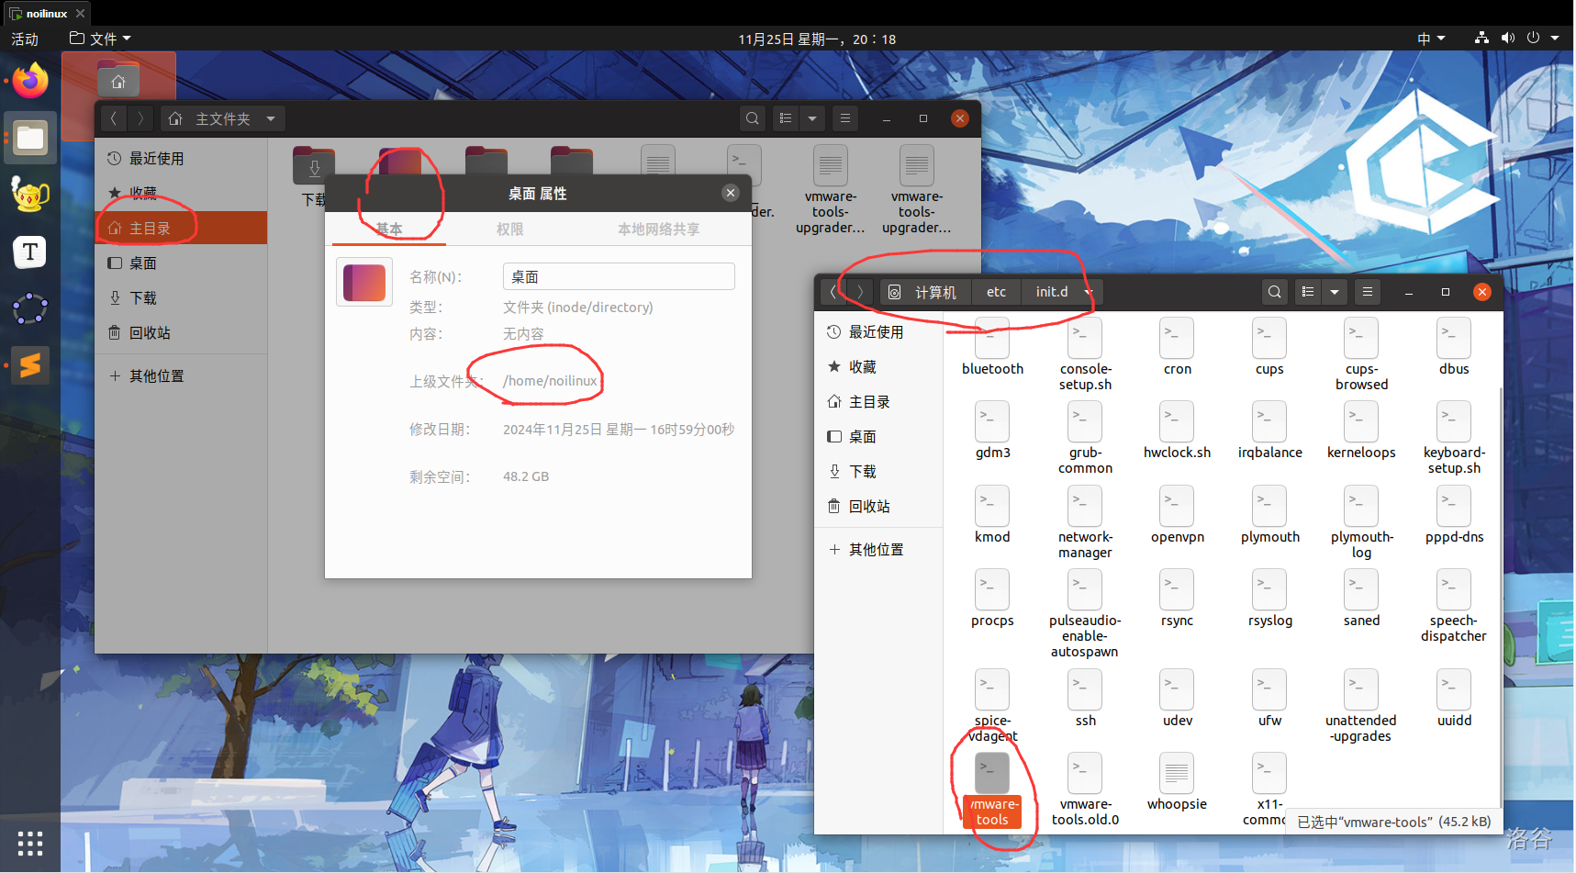Screen dimensions: 1576x873
Task: Select 最近使用 in init.d window sidebar
Action: (878, 331)
